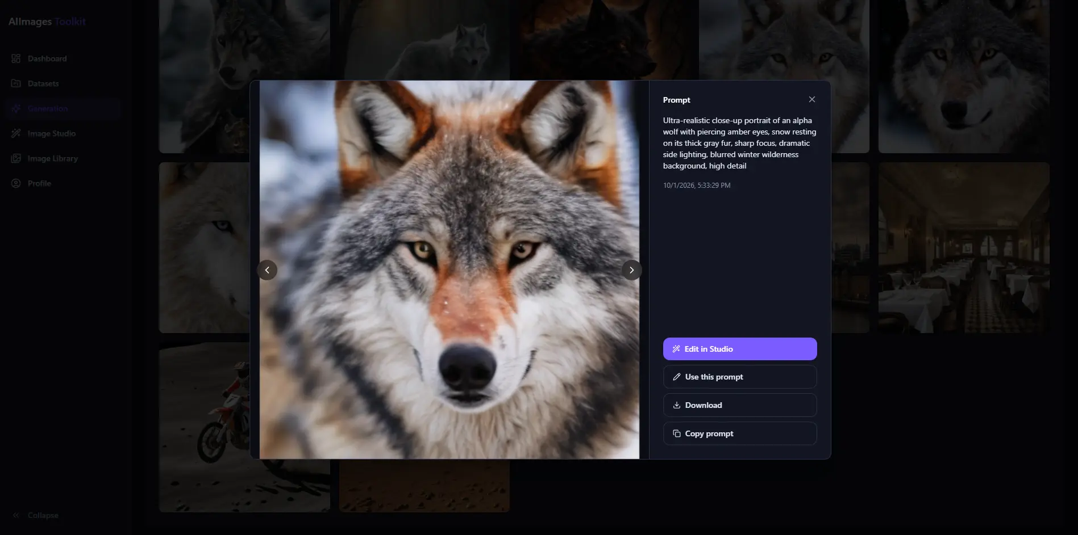
Task: Click the timestamp 10/1/2026, 5:33:29 PM
Action: [x=697, y=186]
